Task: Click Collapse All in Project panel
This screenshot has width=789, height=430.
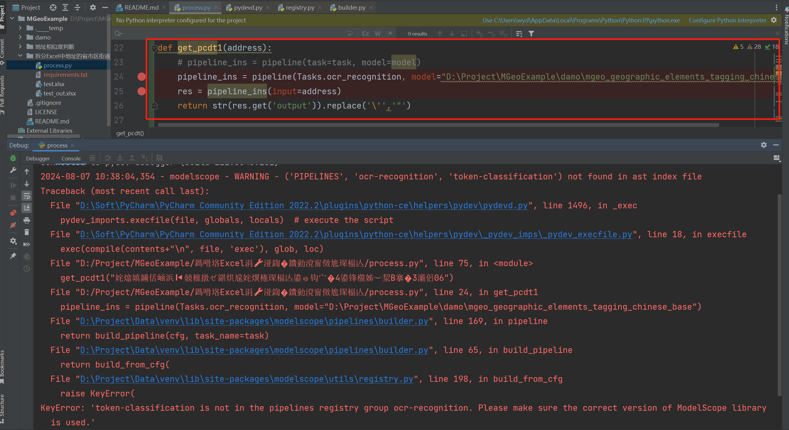Action: 77,7
